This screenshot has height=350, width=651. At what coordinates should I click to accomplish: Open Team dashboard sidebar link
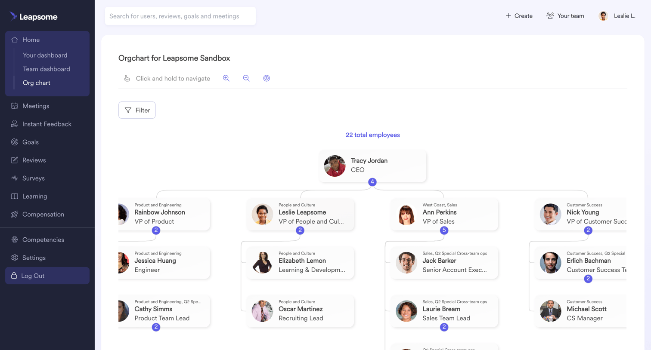point(46,69)
